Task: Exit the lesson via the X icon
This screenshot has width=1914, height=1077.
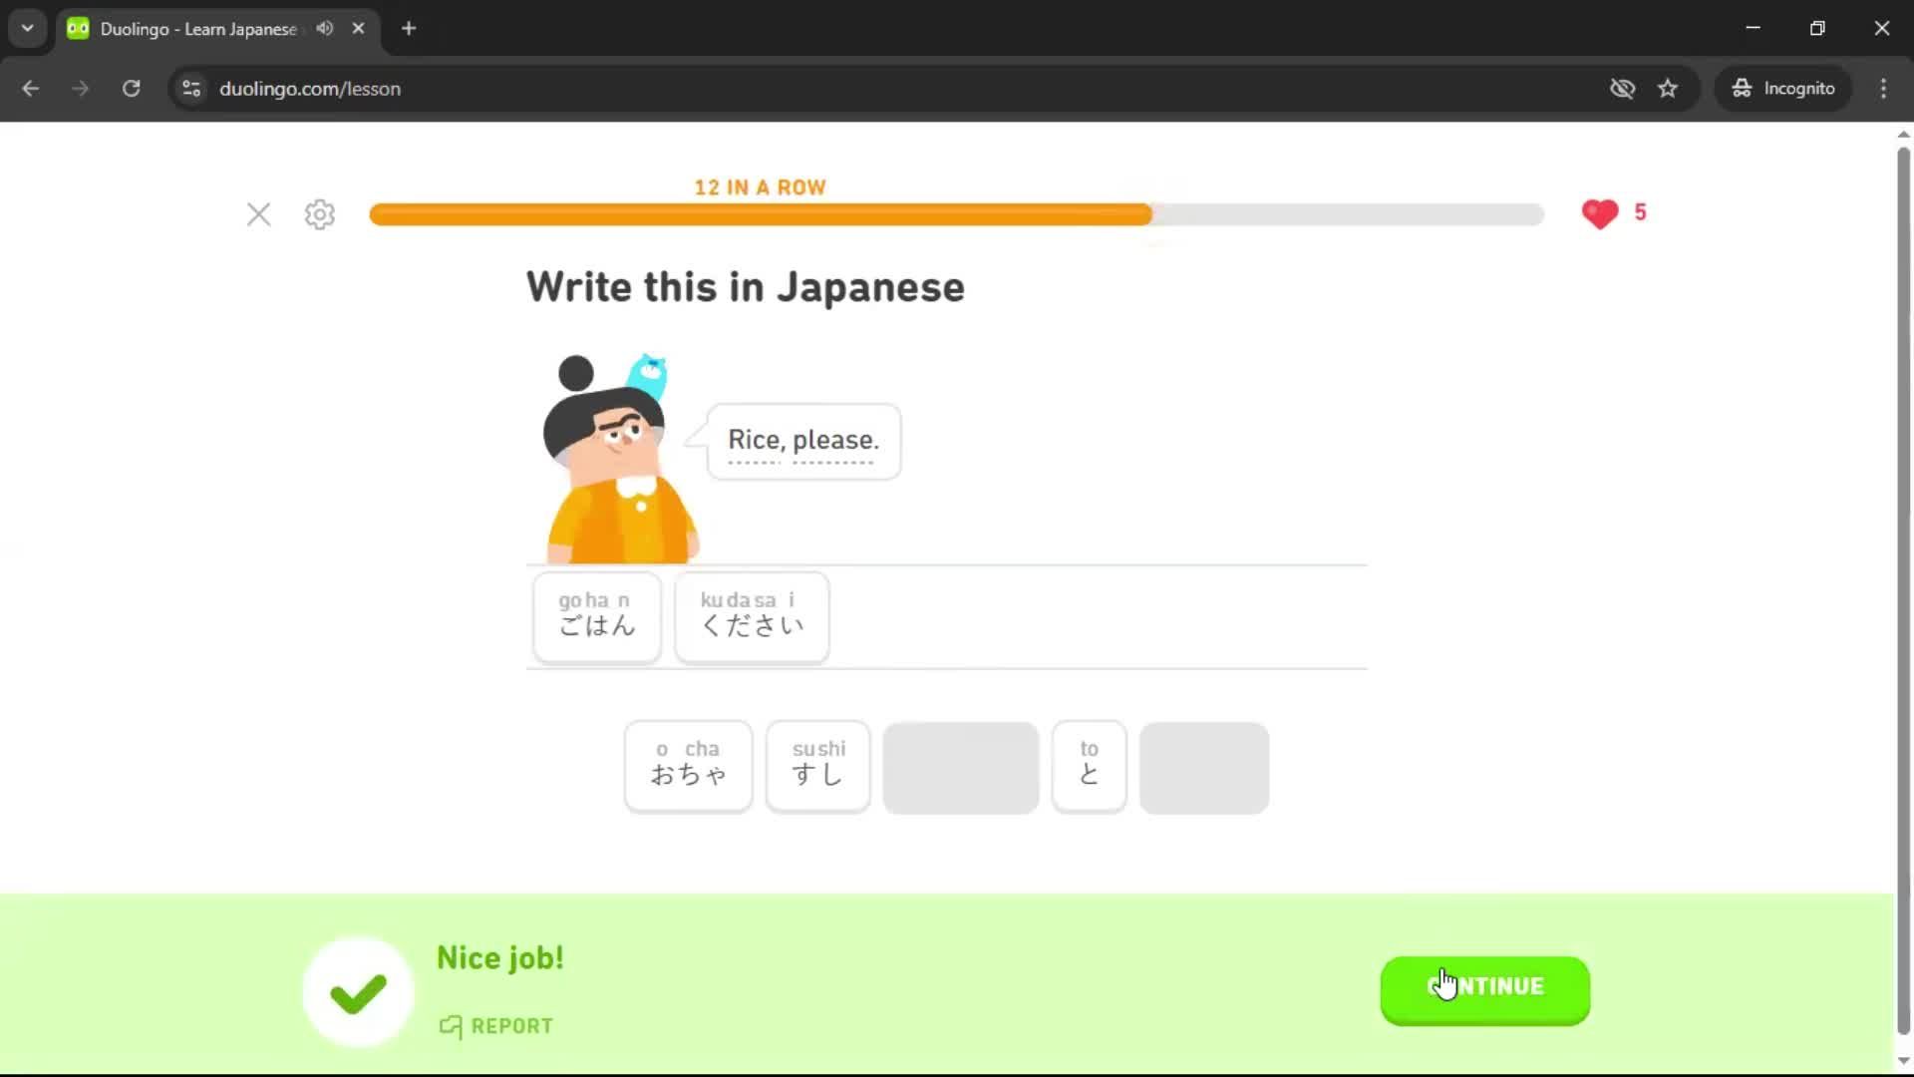Action: (x=258, y=214)
